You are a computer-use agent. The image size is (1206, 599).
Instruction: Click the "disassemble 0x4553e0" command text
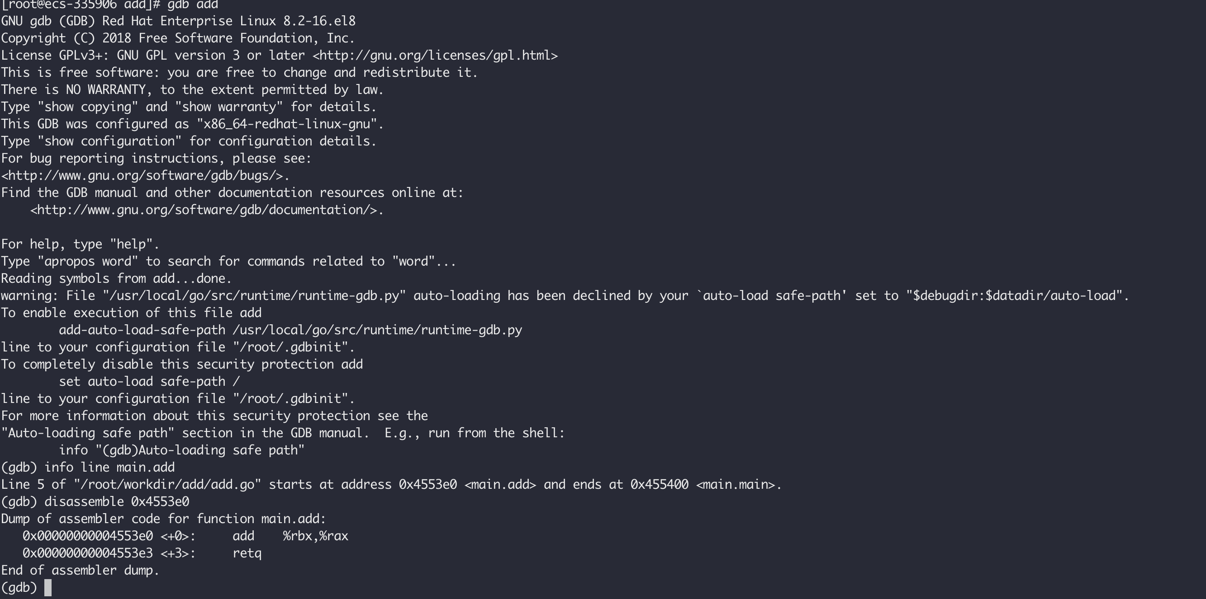click(x=117, y=502)
